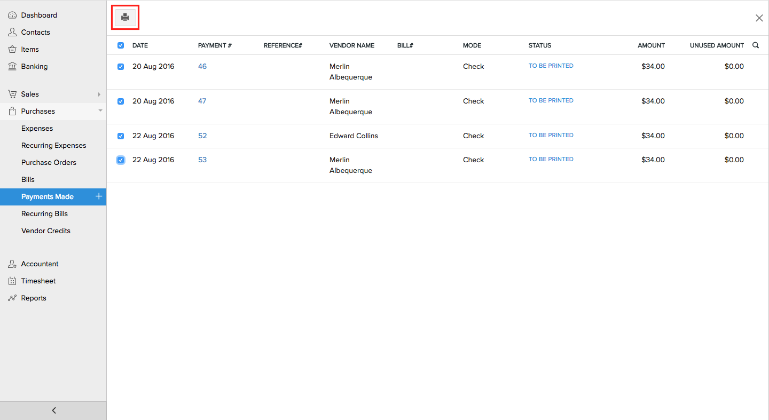Click the Dashboard gauge icon in sidebar
769x420 pixels.
12,15
